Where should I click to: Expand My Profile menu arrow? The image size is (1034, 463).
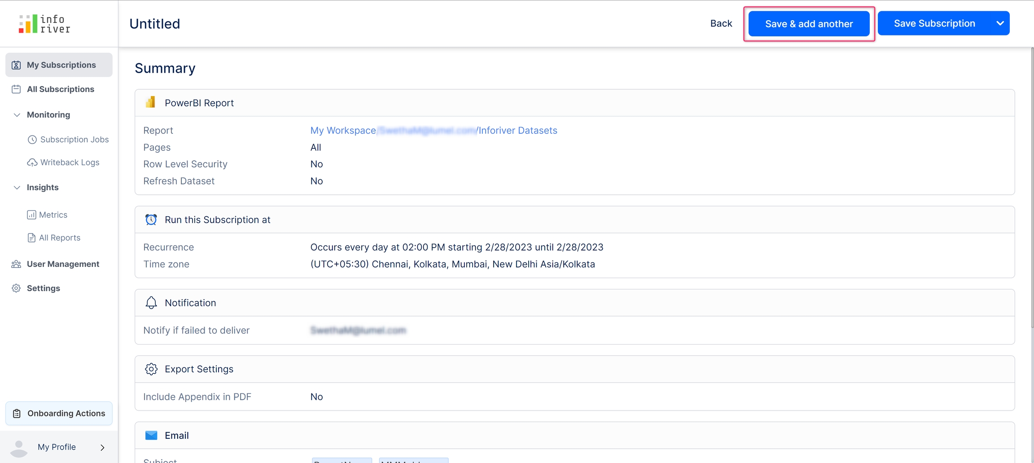(102, 447)
